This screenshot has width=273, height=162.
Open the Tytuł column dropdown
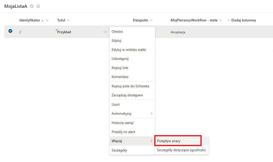[x=68, y=20]
